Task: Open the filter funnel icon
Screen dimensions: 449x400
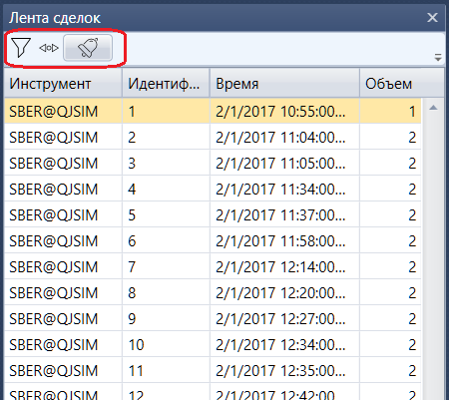Action: click(x=21, y=48)
